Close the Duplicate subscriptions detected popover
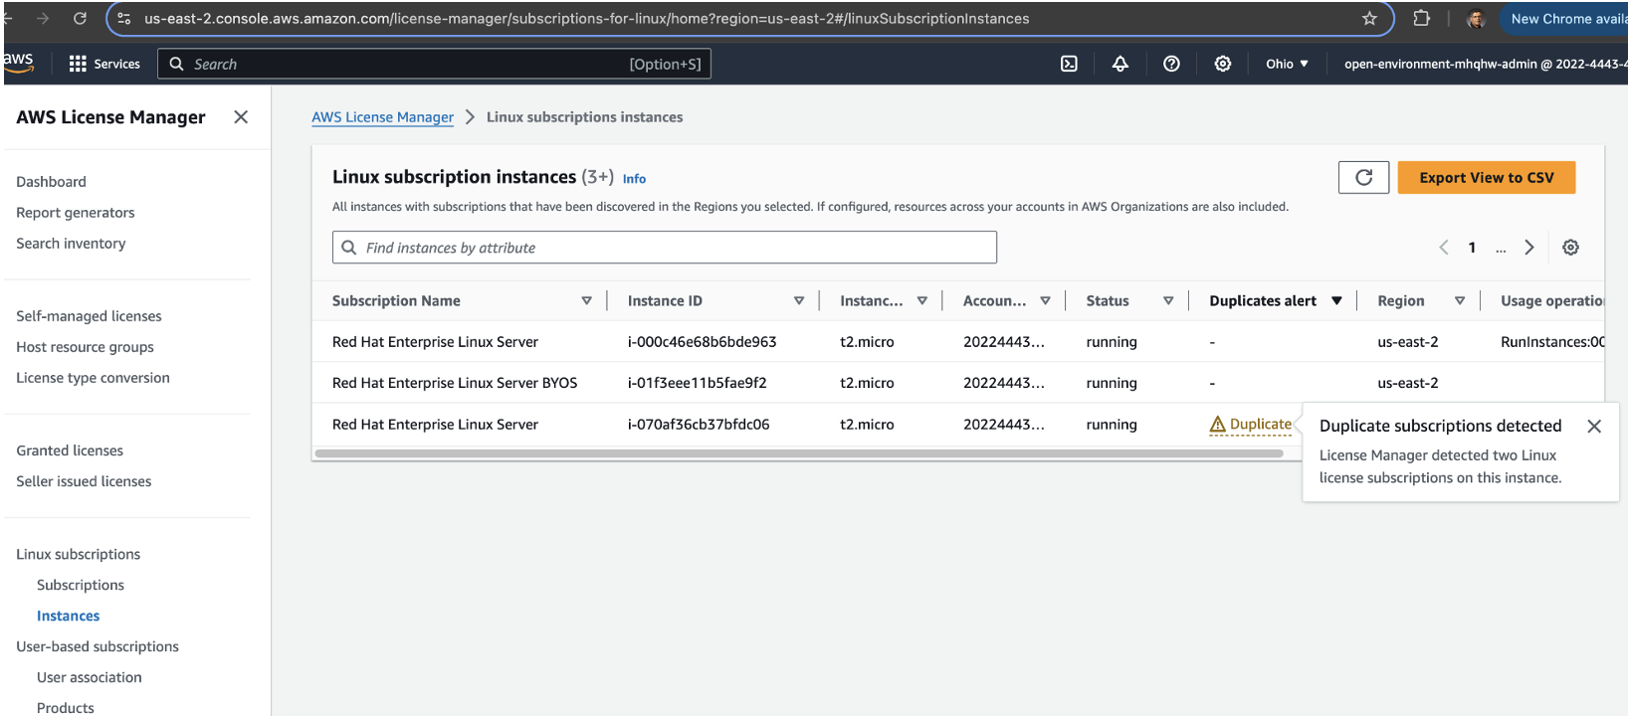 pyautogui.click(x=1594, y=426)
